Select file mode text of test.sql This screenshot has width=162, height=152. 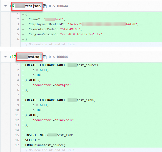click(58, 57)
